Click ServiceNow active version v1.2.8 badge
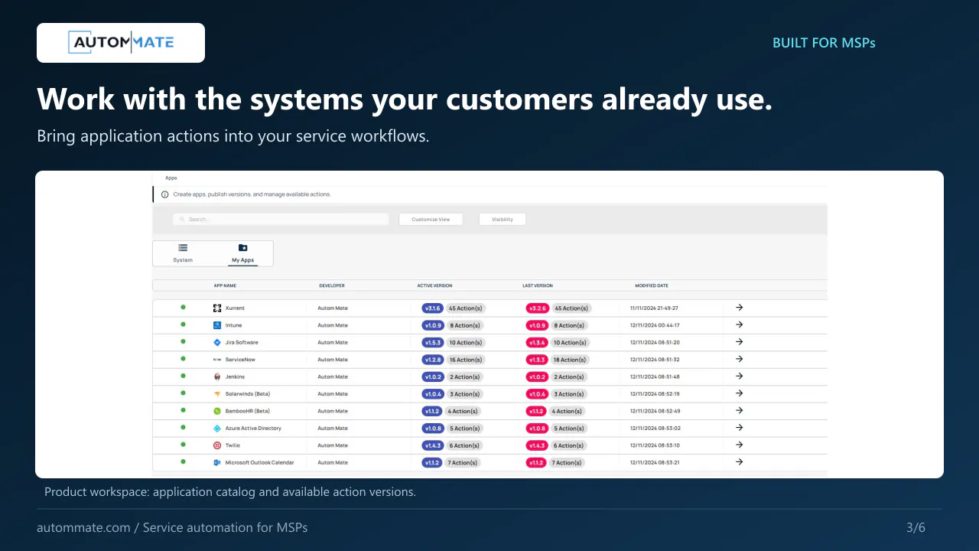Image resolution: width=979 pixels, height=551 pixels. point(432,360)
